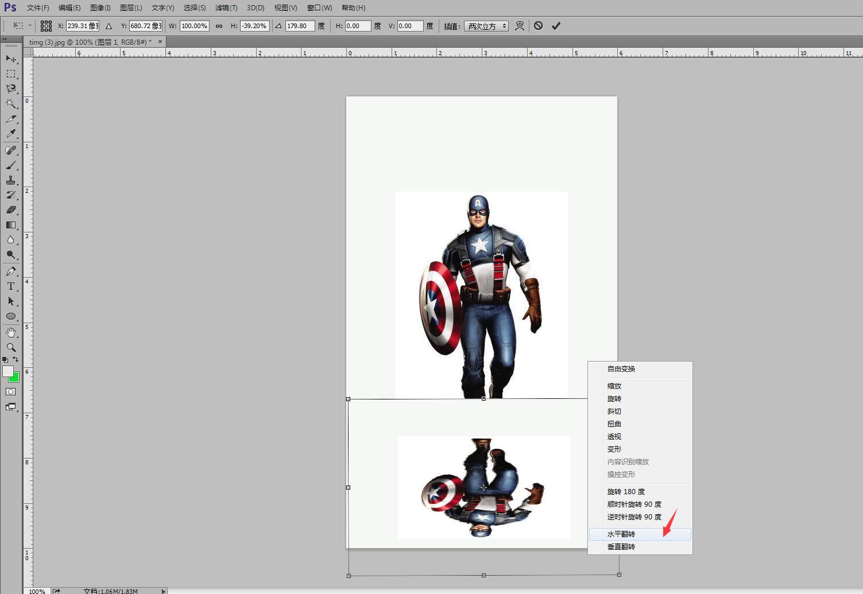
Task: Select the Lasso tool
Action: tap(11, 88)
